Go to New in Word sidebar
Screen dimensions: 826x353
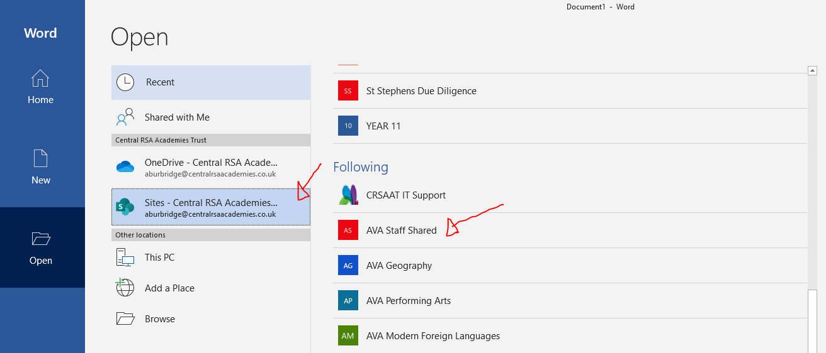(x=42, y=167)
